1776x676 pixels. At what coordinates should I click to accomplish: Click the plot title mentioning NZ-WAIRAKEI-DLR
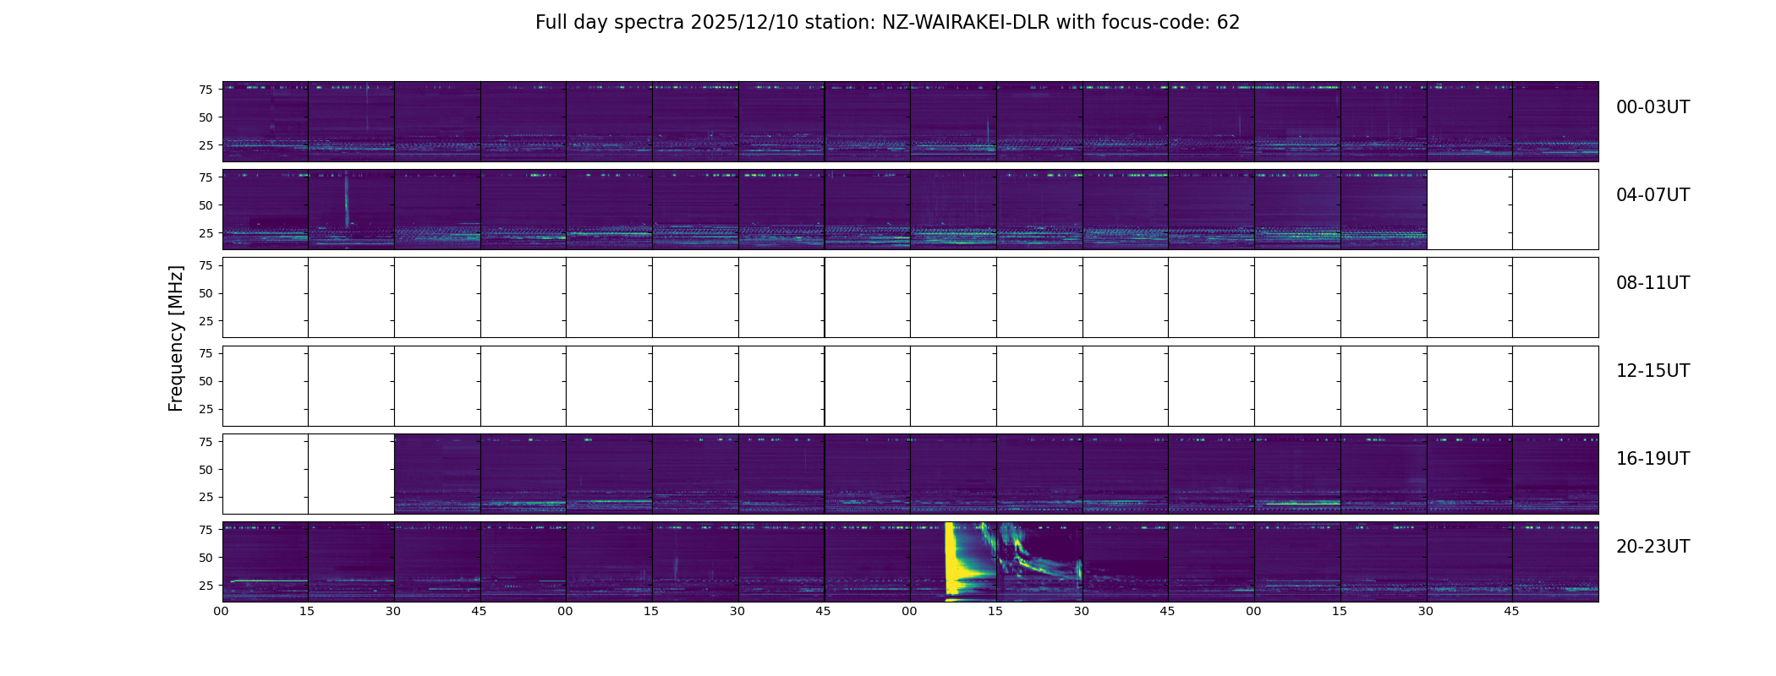pyautogui.click(x=887, y=23)
